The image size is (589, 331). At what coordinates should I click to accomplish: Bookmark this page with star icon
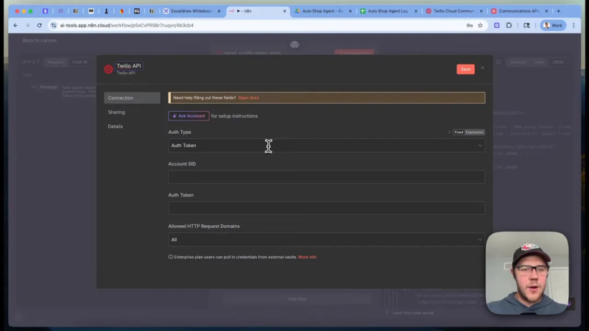480,26
